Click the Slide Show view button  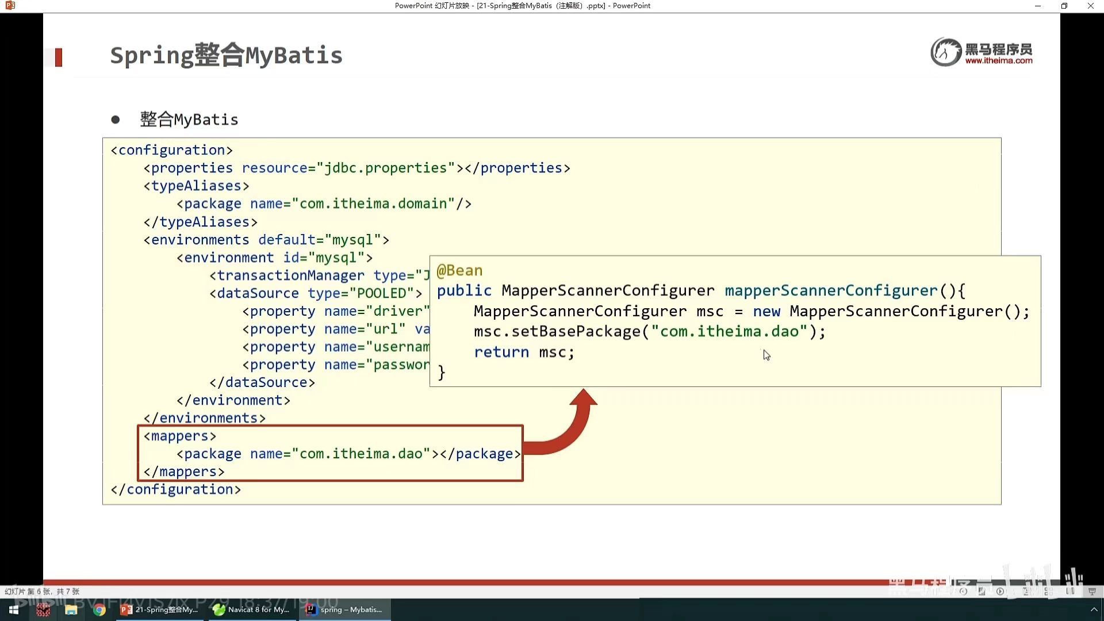pyautogui.click(x=1092, y=591)
